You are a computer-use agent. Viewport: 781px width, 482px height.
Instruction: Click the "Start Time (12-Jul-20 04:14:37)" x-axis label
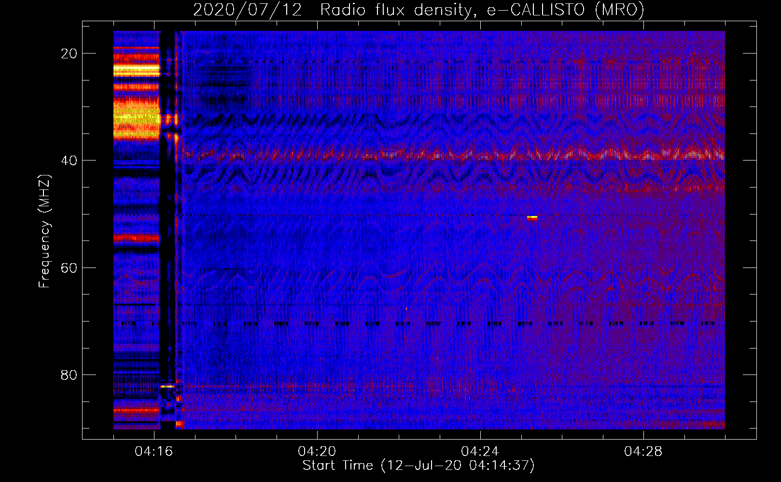pos(418,466)
